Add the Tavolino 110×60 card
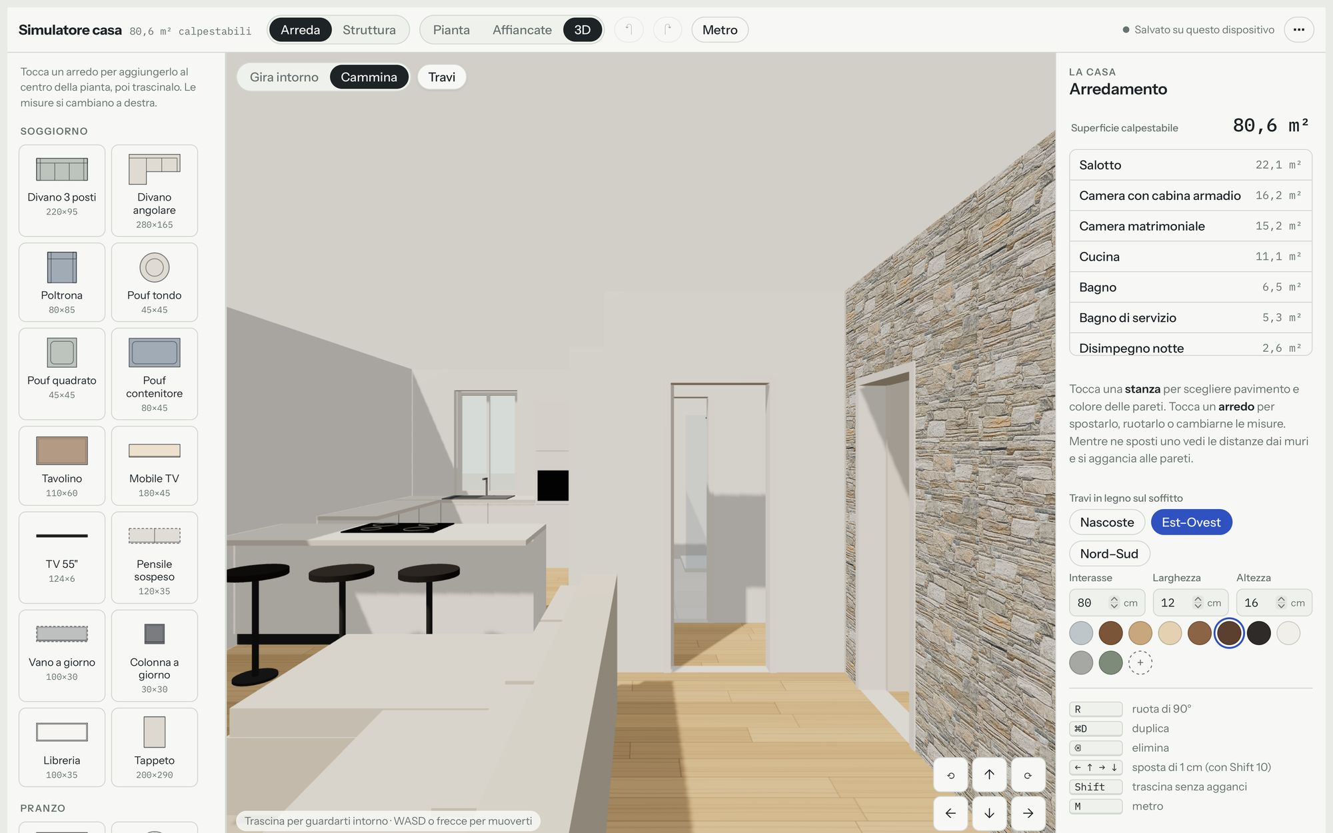The width and height of the screenshot is (1333, 833). point(62,466)
